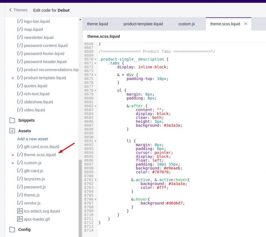The image size is (266, 237).
Task: Click the code icon next to gift-card.scss.liquid
Action: pyautogui.click(x=20, y=146)
